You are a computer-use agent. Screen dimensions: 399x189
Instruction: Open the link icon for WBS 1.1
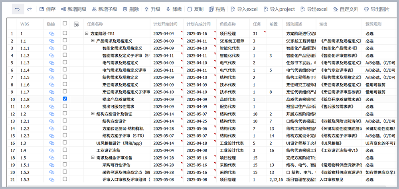(51, 41)
